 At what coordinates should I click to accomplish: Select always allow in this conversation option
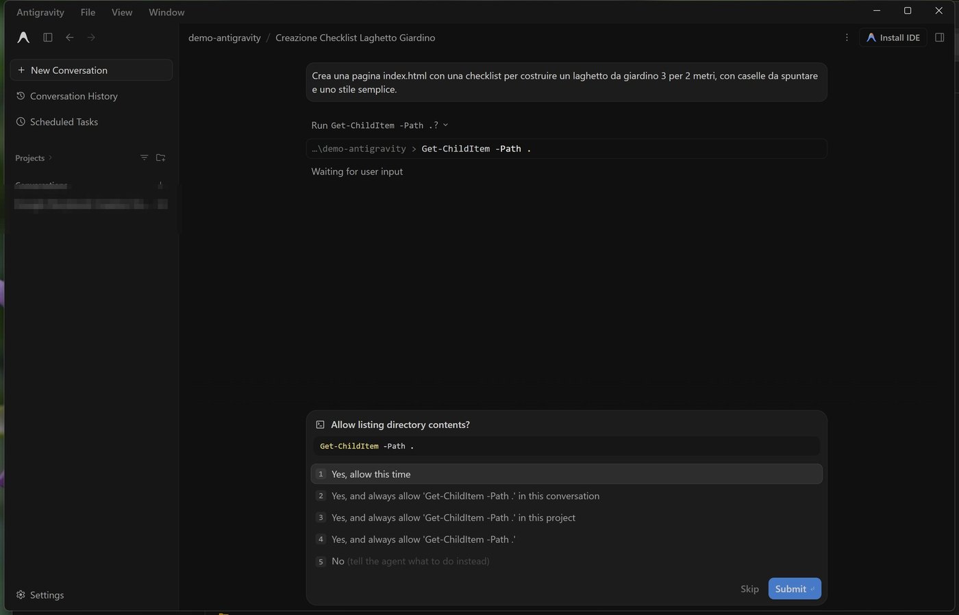coord(566,496)
